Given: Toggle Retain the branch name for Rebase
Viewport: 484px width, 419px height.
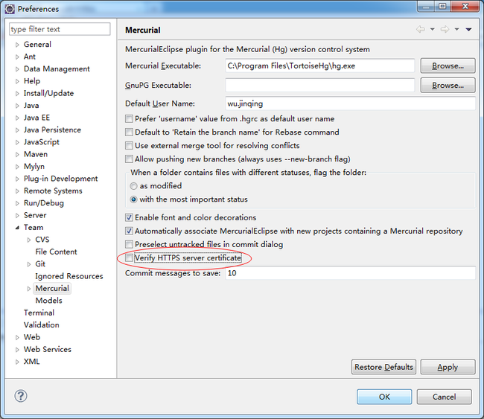Looking at the screenshot, I should [x=129, y=132].
